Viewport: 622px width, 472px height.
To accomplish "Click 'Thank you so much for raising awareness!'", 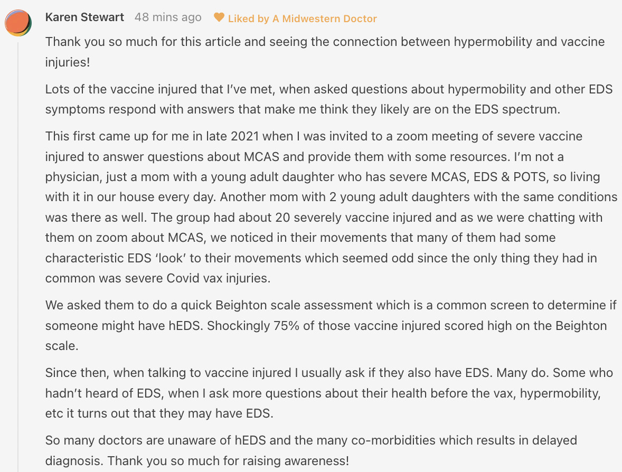I will [228, 460].
